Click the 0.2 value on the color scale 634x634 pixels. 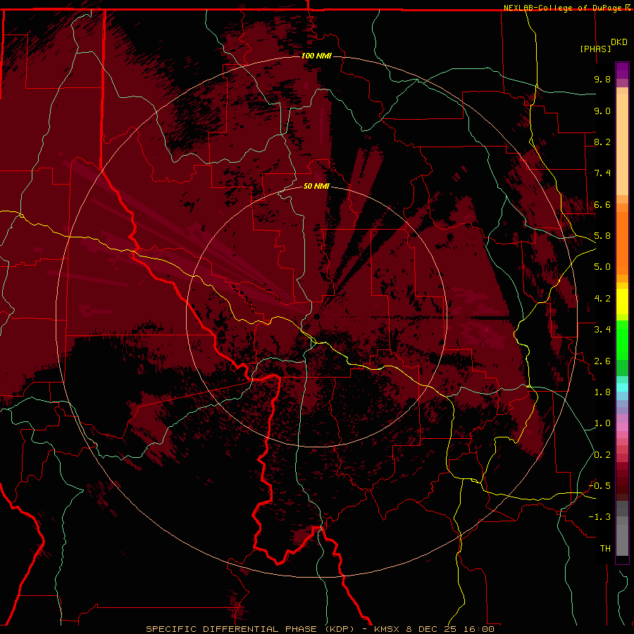[x=602, y=455]
